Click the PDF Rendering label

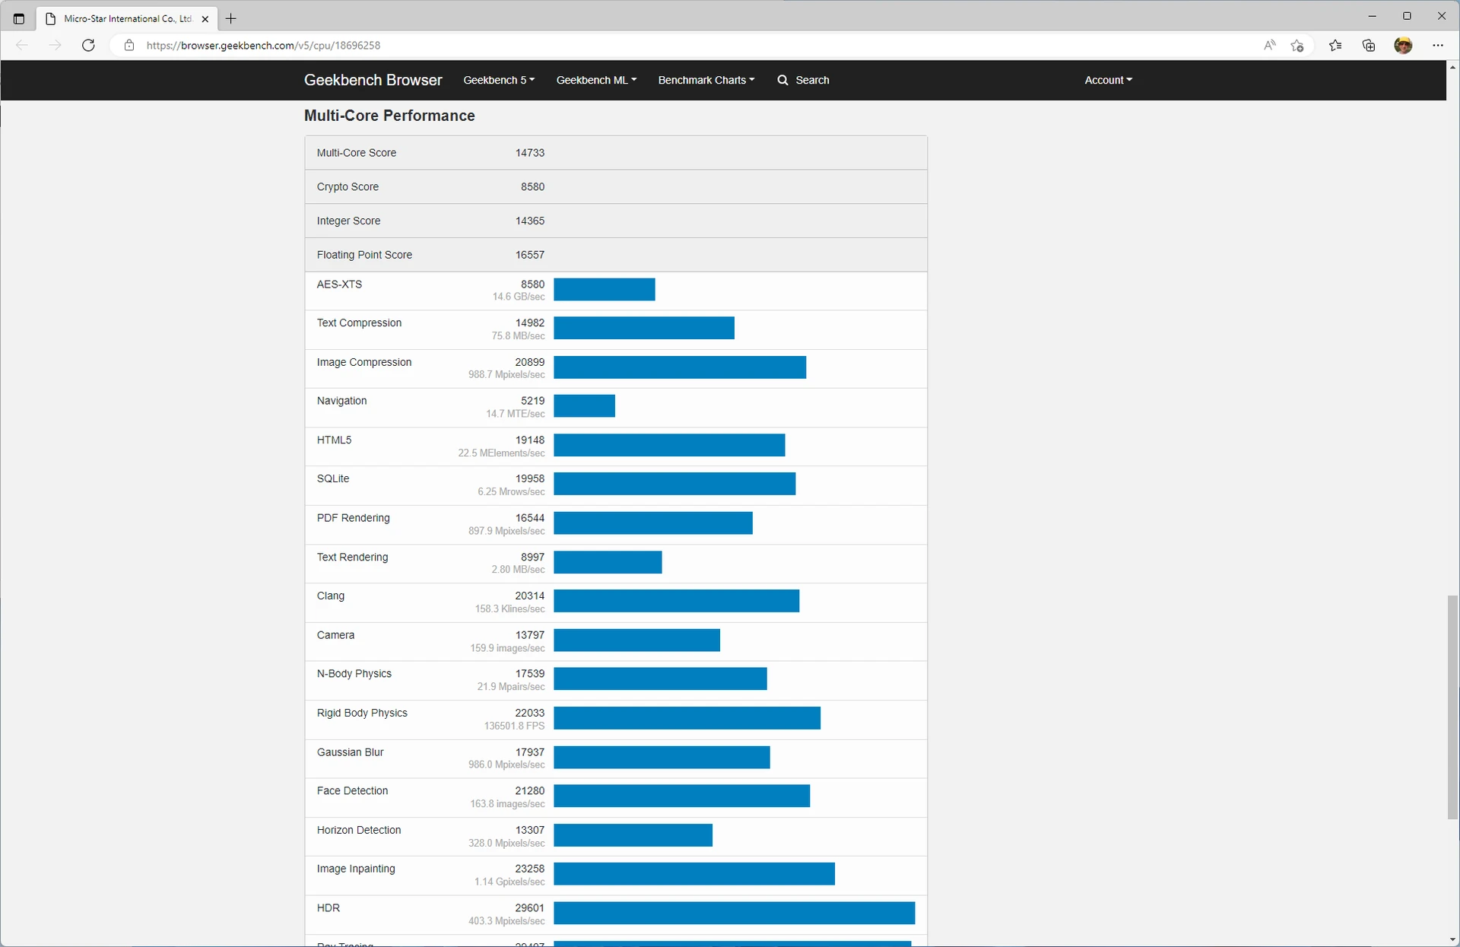coord(353,519)
